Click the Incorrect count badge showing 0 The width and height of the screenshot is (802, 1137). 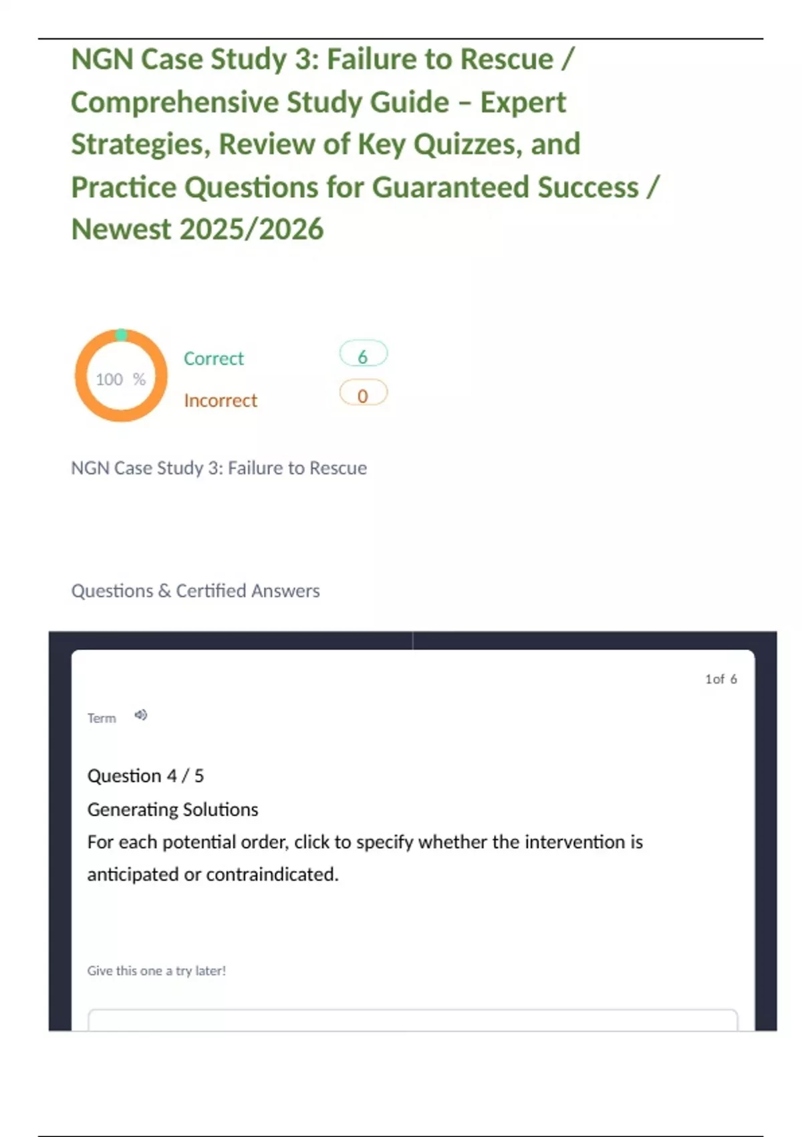click(363, 393)
